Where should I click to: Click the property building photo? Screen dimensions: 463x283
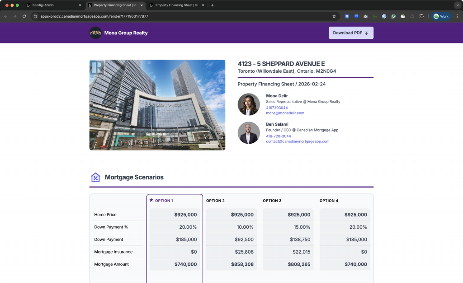[157, 105]
